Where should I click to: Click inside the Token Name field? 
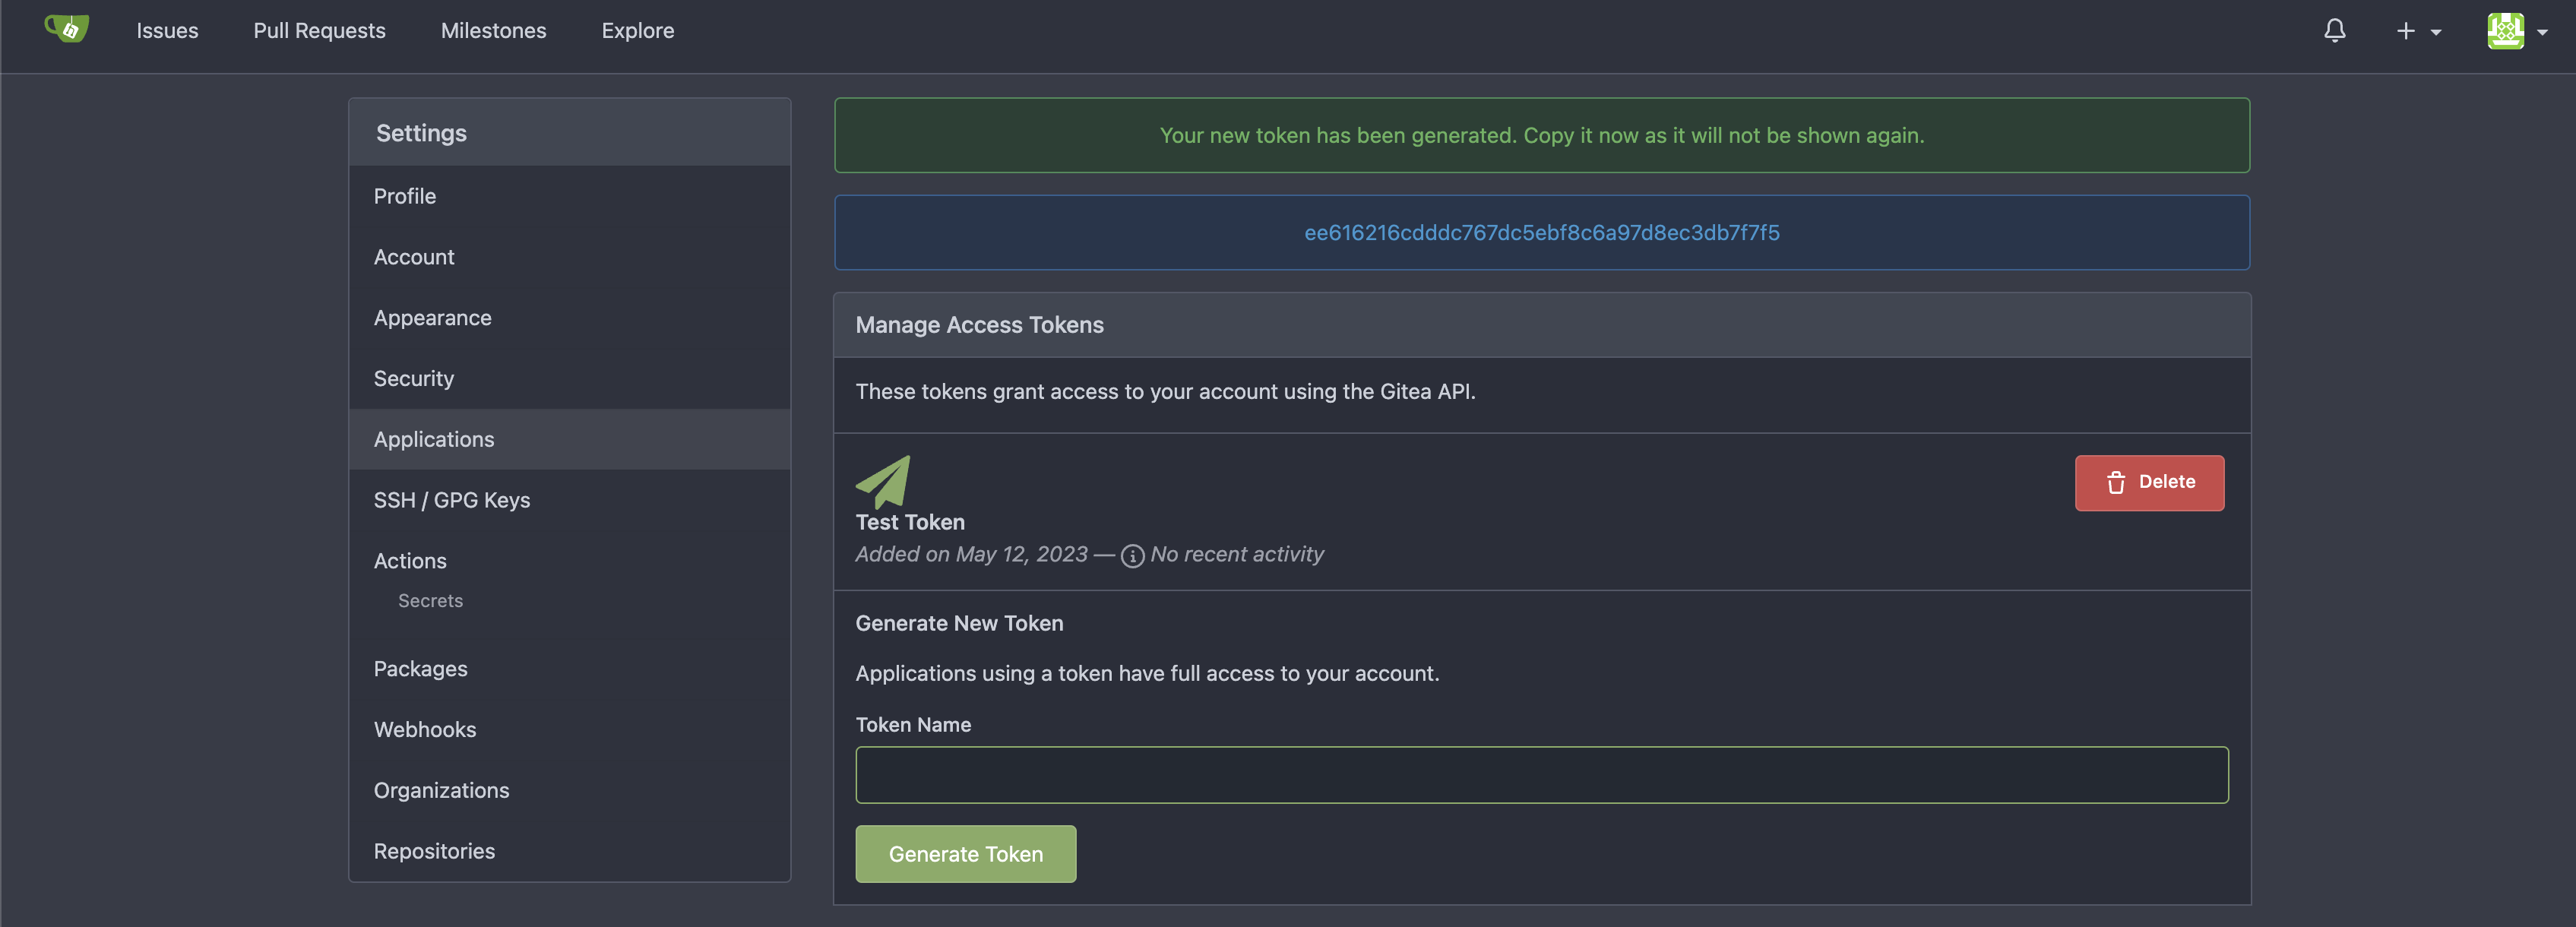coord(1540,775)
